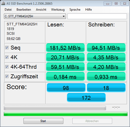Viewport: 130px width, 127px height.
Task: Close the AS SSD Benchmark window
Action: coord(125,4)
